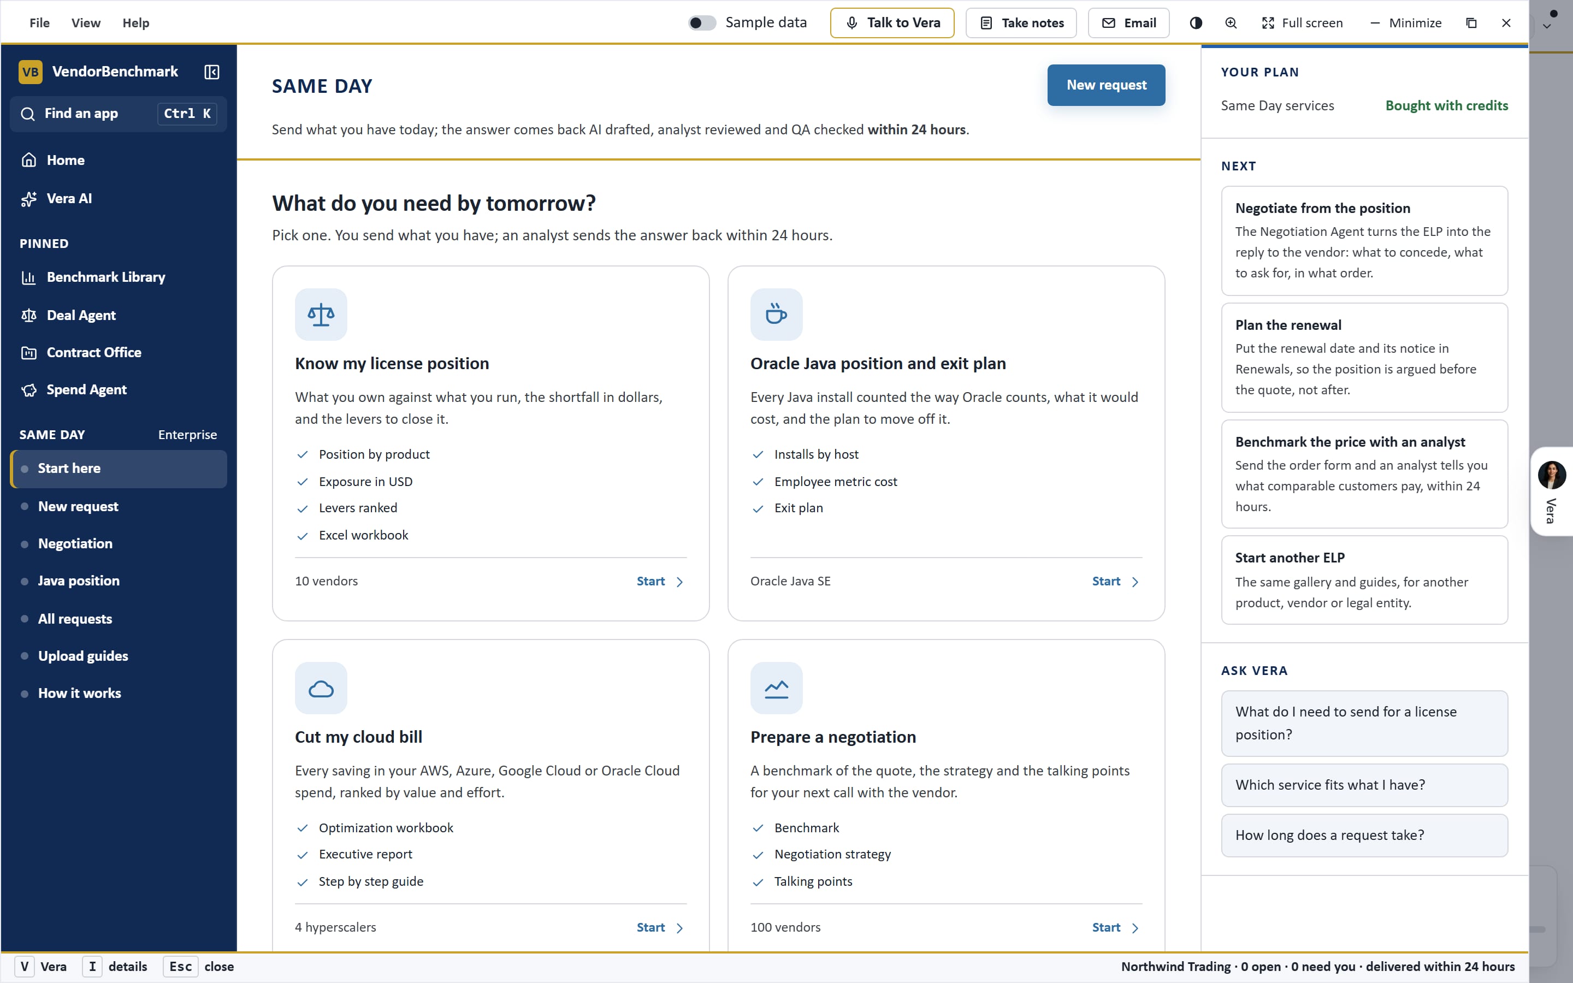Viewport: 1573px width, 983px height.
Task: Click Take notes button
Action: [x=1021, y=23]
